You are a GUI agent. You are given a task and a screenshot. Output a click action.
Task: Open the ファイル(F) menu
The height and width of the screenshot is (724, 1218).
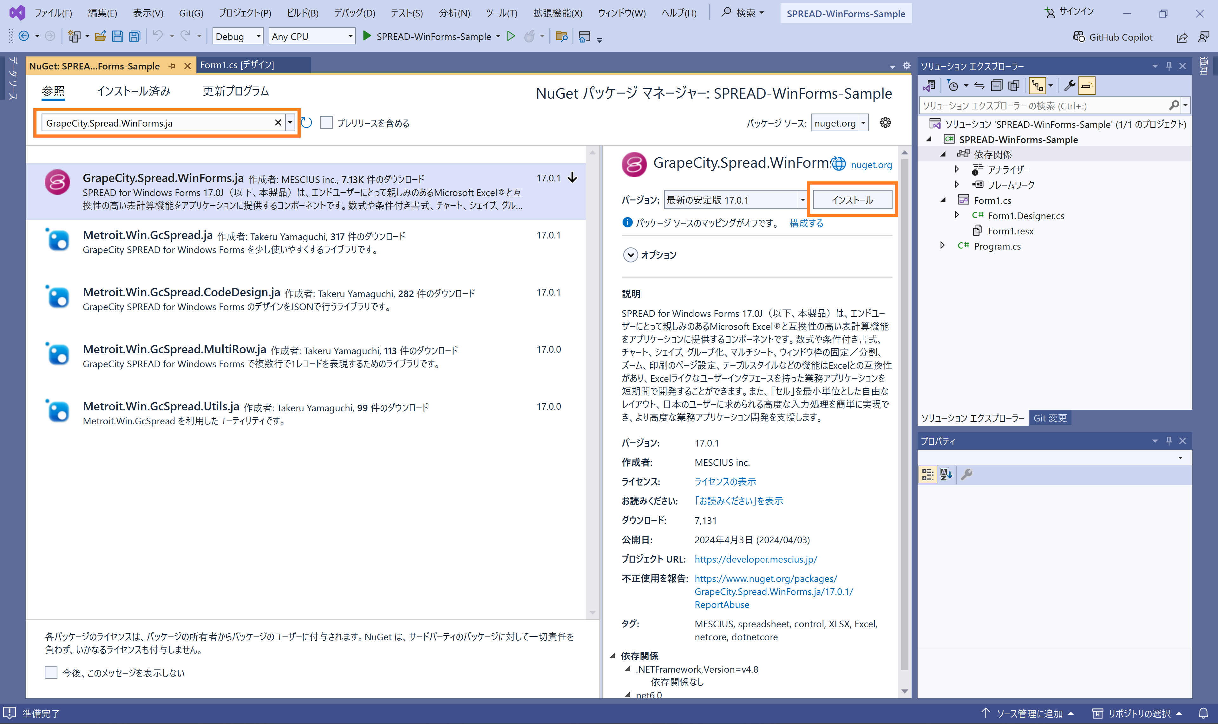(53, 13)
